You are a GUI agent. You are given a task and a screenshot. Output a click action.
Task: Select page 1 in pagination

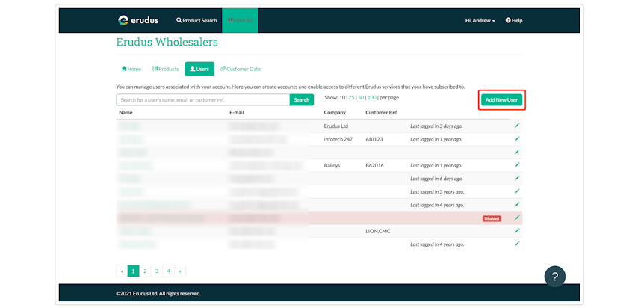pyautogui.click(x=133, y=271)
